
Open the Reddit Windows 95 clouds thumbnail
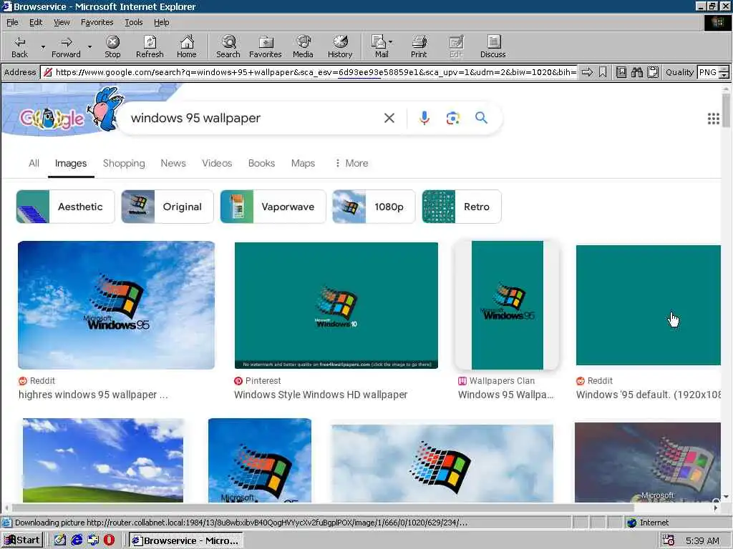[116, 305]
